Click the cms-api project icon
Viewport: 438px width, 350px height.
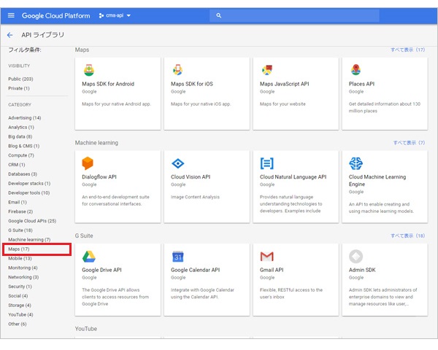(x=101, y=15)
